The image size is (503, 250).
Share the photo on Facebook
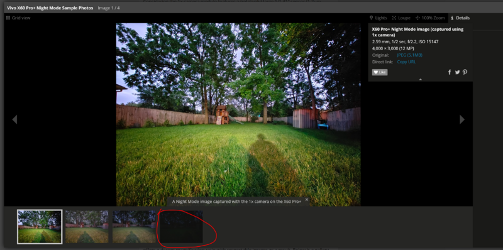click(x=450, y=72)
